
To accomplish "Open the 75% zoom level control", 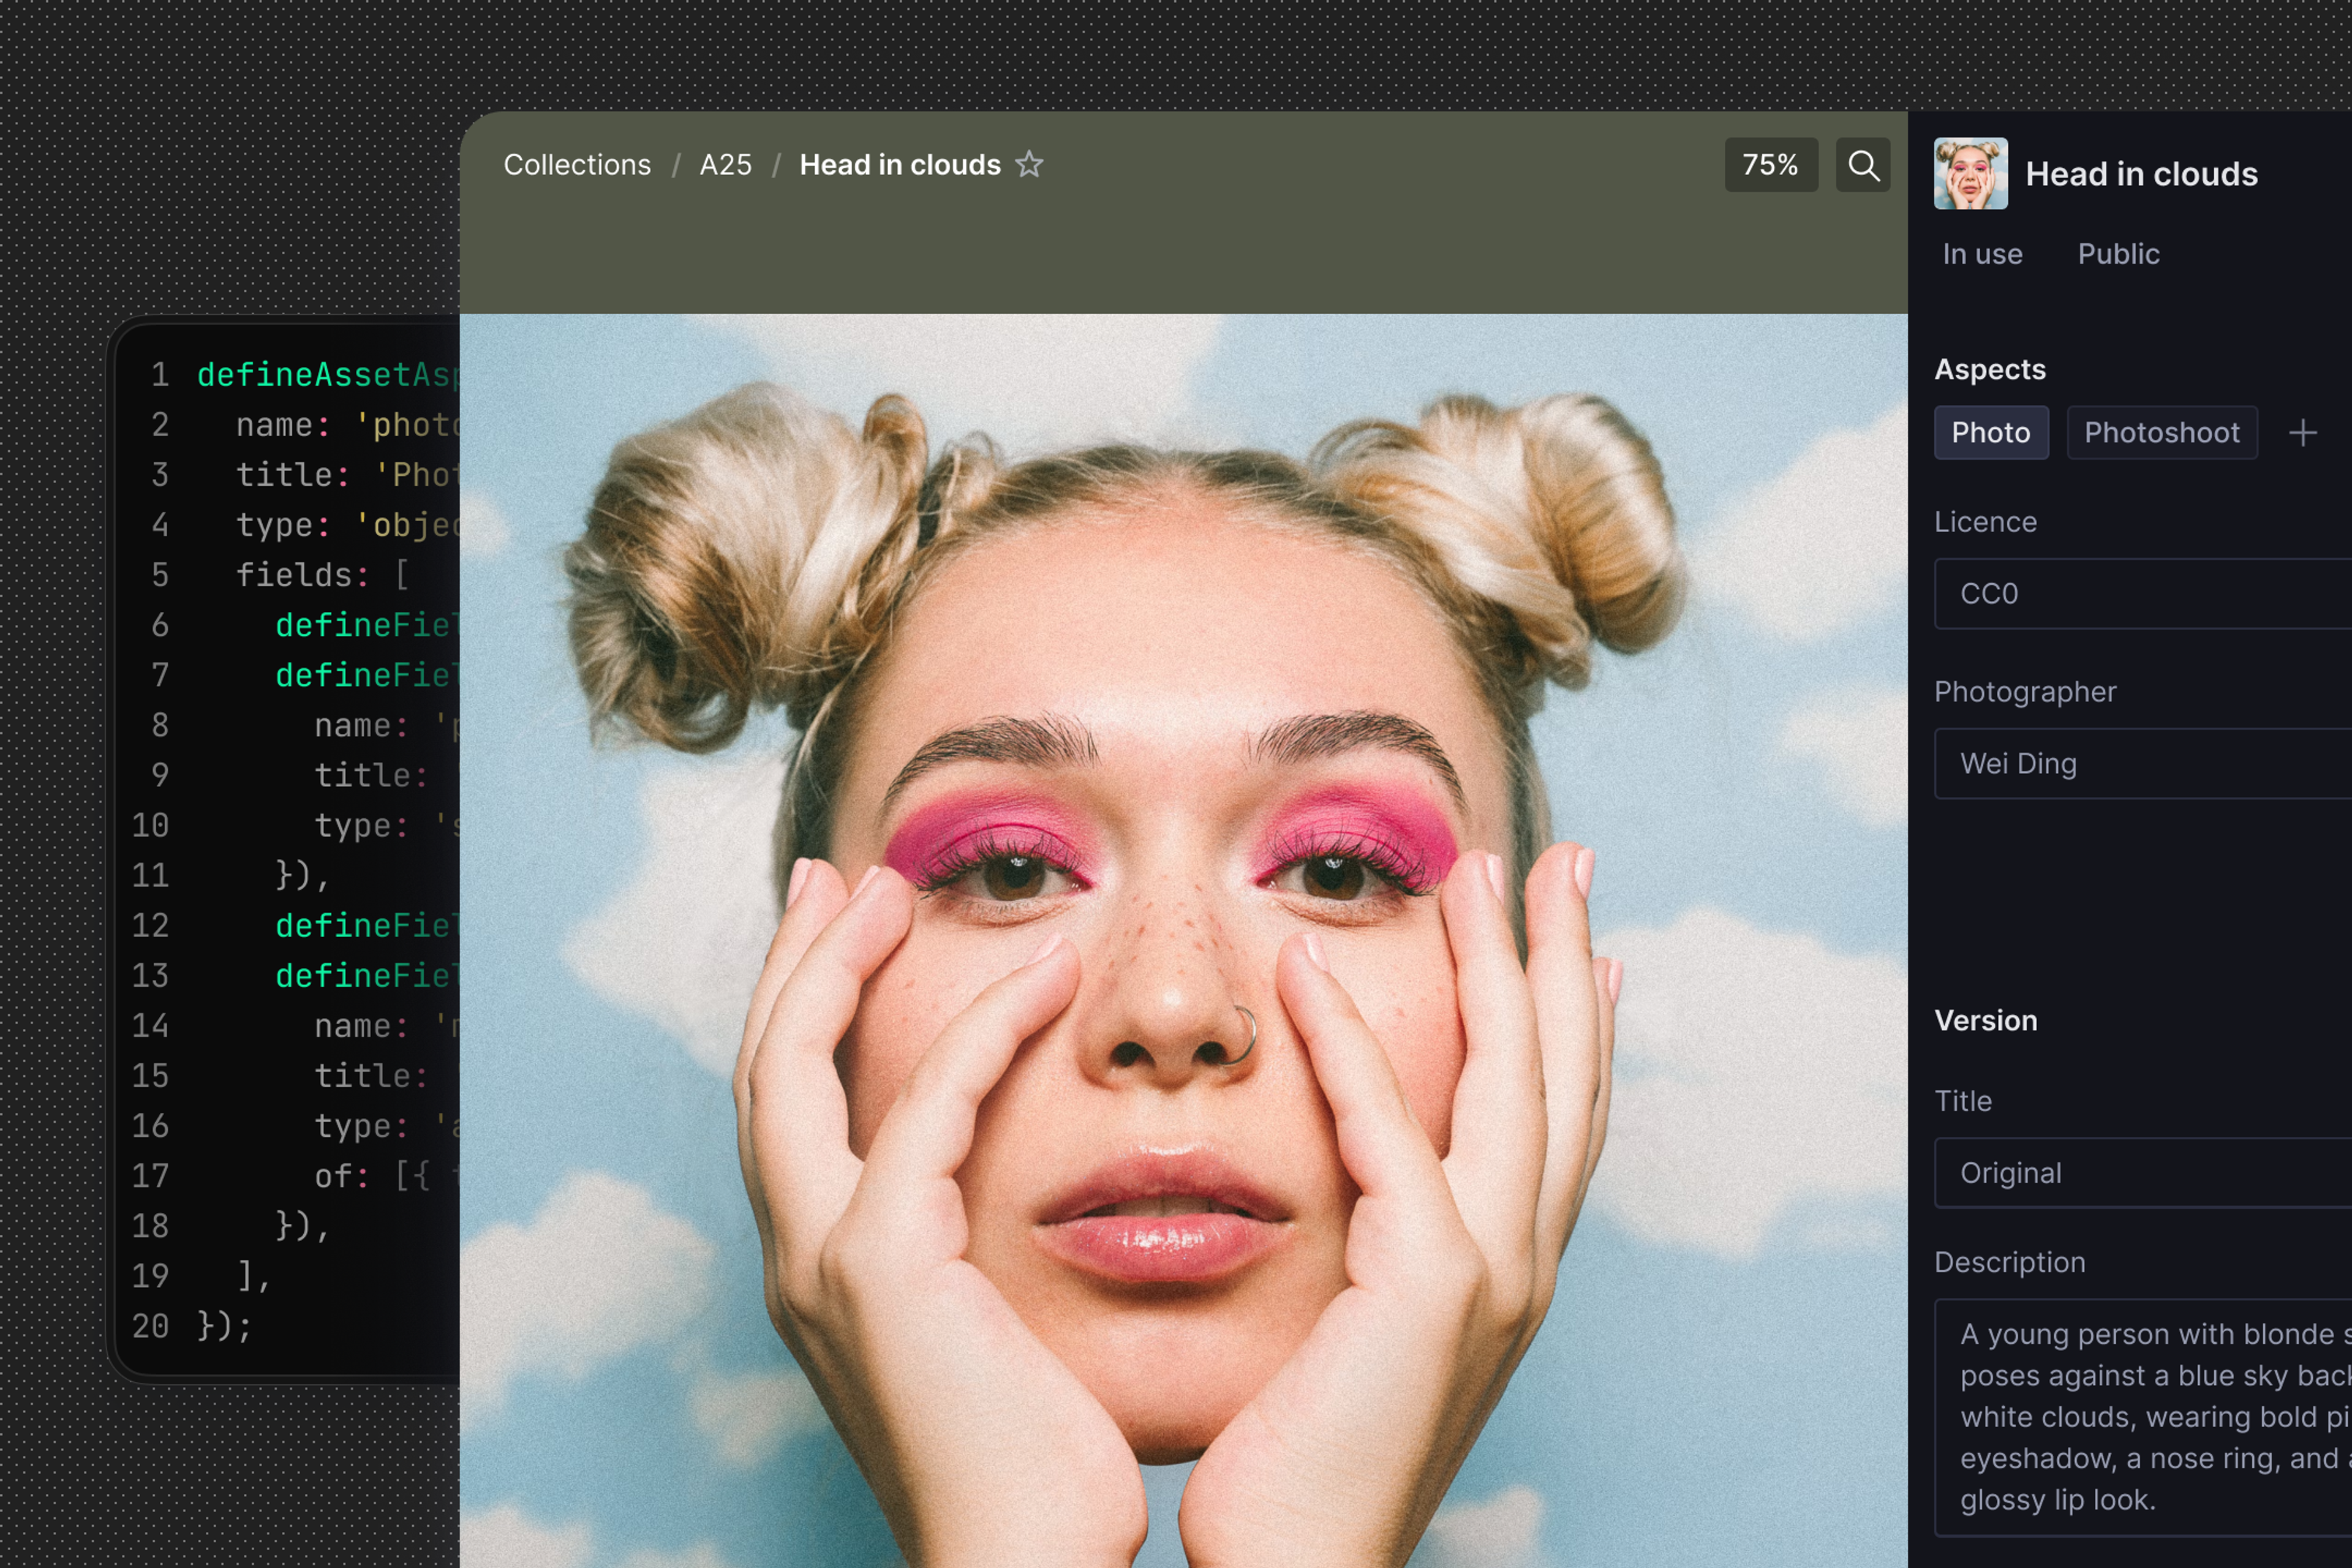I will click(1770, 165).
